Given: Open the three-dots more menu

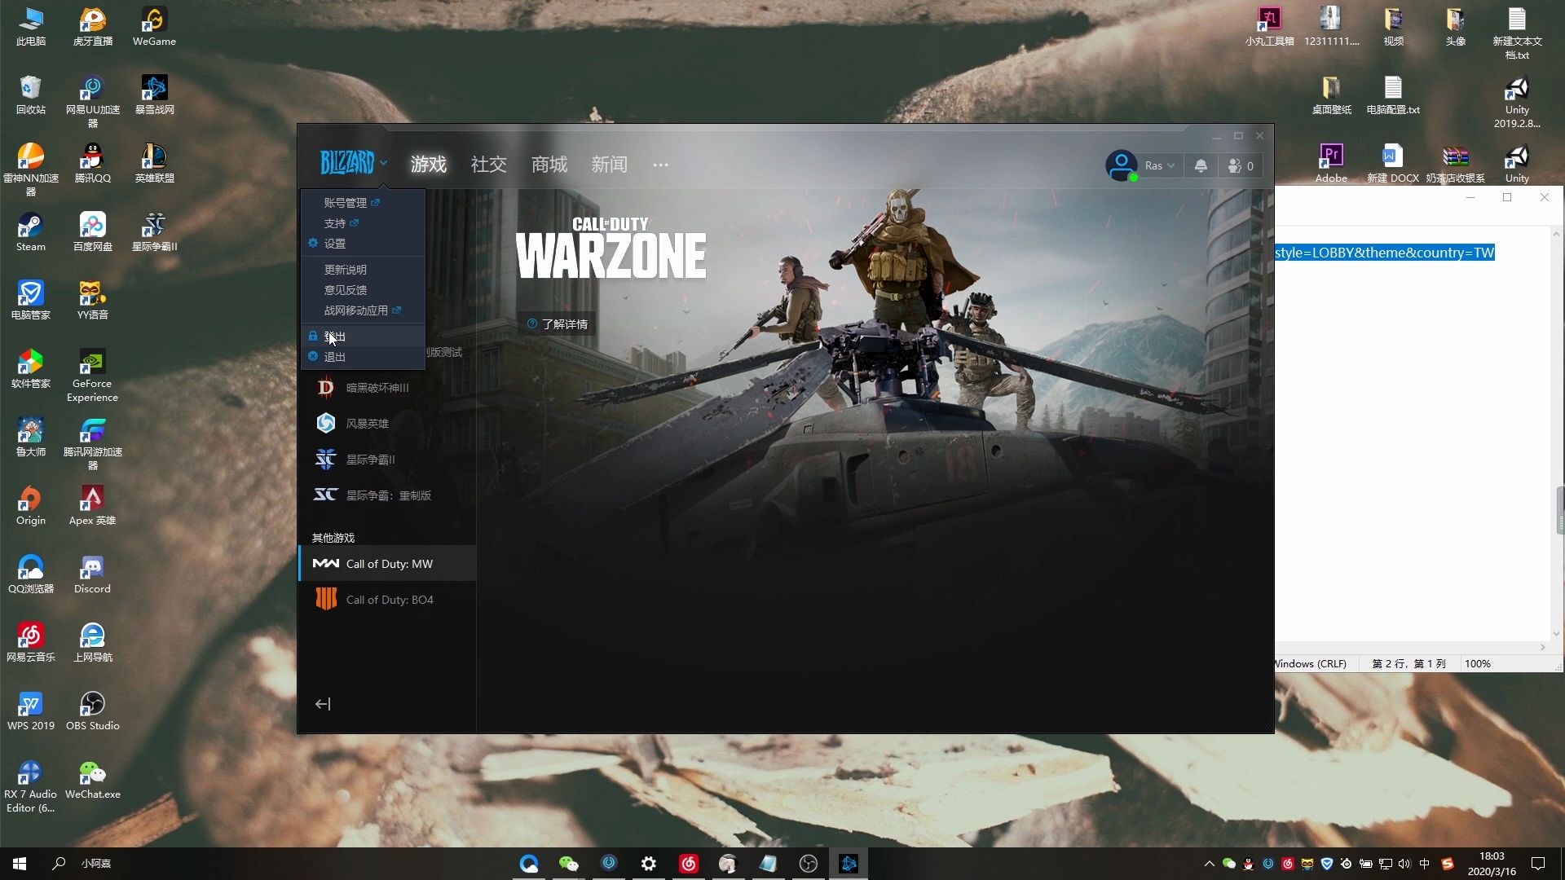Looking at the screenshot, I should click(x=660, y=165).
